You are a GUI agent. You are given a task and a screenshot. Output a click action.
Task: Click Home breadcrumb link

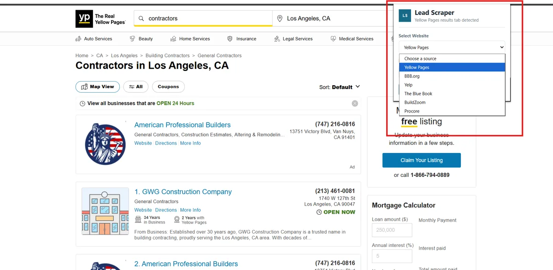point(82,56)
